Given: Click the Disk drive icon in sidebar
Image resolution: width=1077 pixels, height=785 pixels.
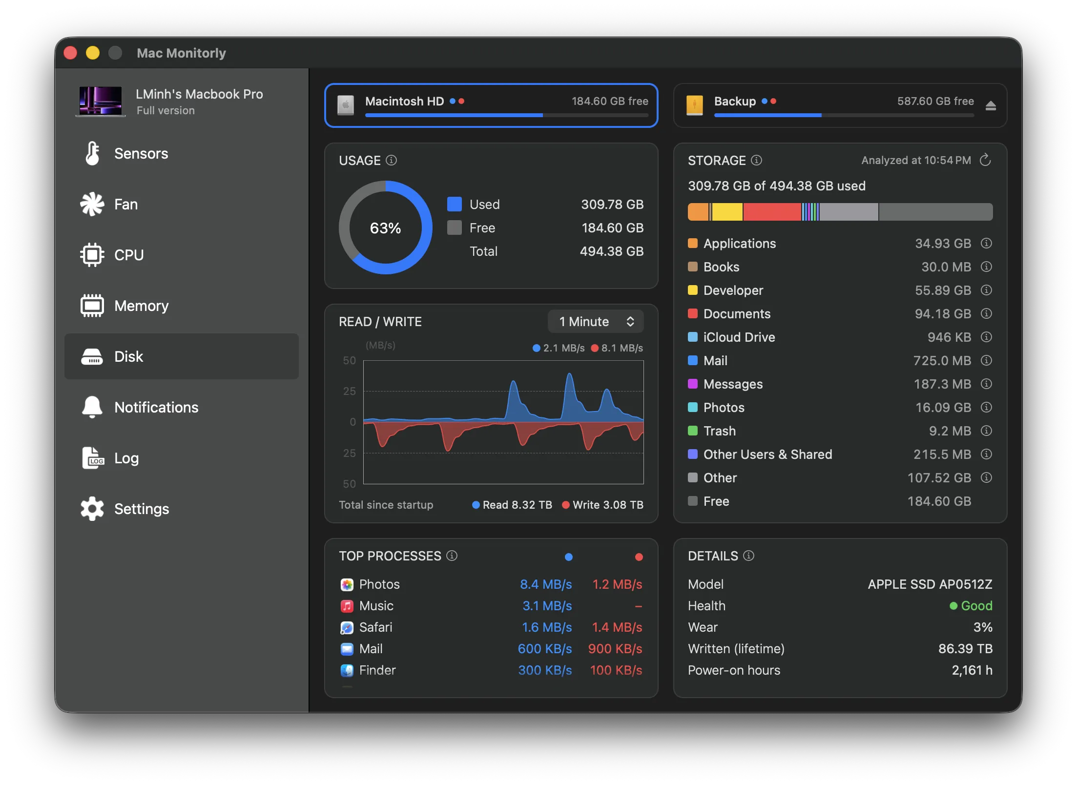Looking at the screenshot, I should (92, 356).
